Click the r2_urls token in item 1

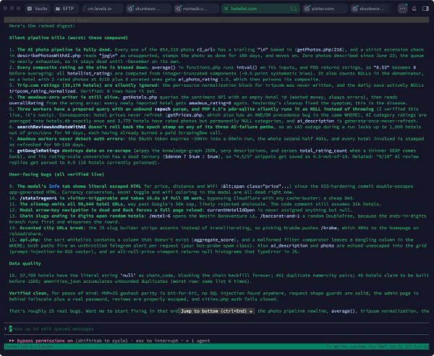pyautogui.click(x=206, y=49)
